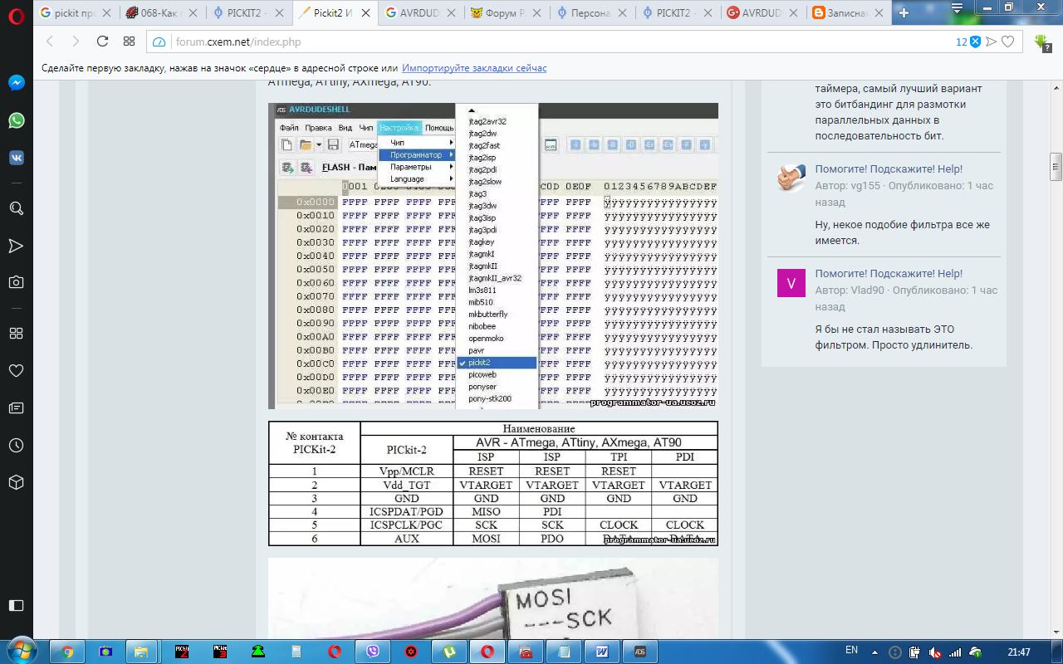This screenshot has width=1063, height=664.
Task: Open the network signal tray icon
Action: [955, 652]
